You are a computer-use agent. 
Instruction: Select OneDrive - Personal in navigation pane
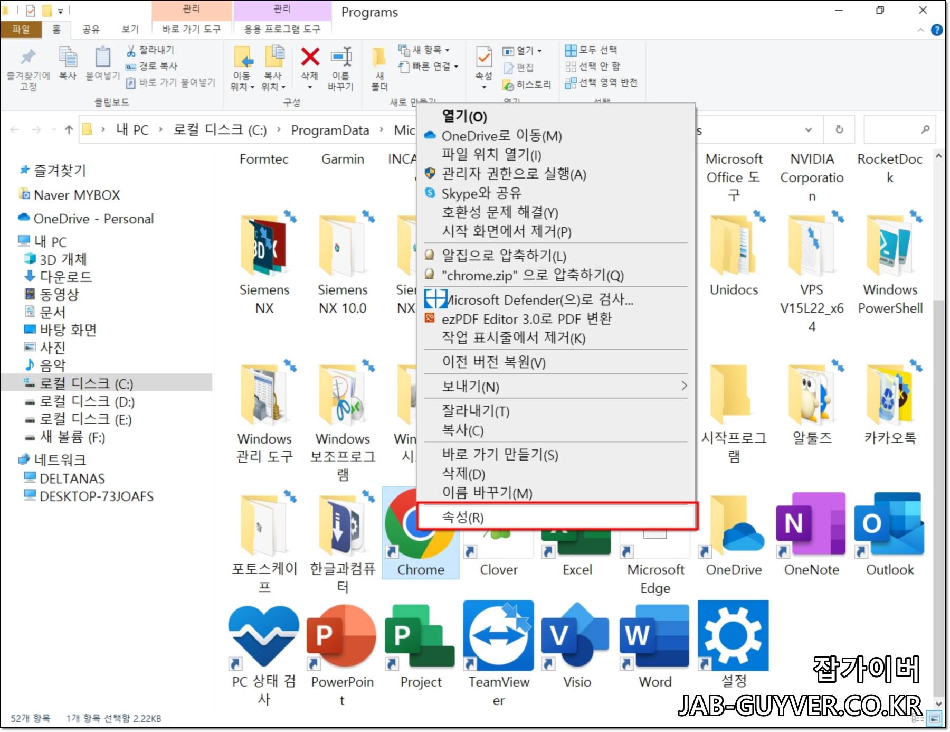pos(87,219)
